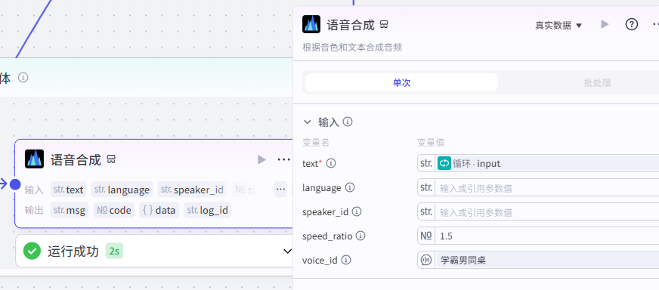The image size is (659, 290).
Task: Click the 语音合成 node logo on canvas
Action: (35, 159)
